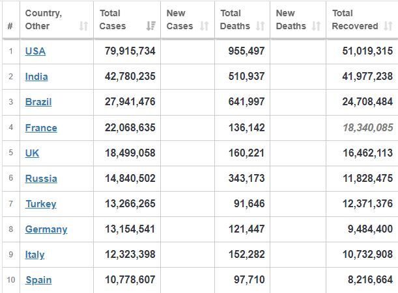Select India total deaths 510,937
398x293 pixels.
click(x=246, y=76)
